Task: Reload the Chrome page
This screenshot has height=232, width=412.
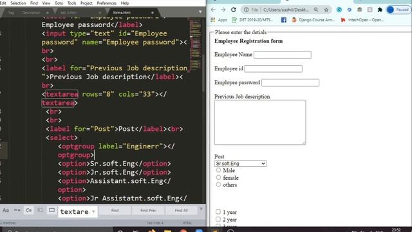Action: pos(234,10)
